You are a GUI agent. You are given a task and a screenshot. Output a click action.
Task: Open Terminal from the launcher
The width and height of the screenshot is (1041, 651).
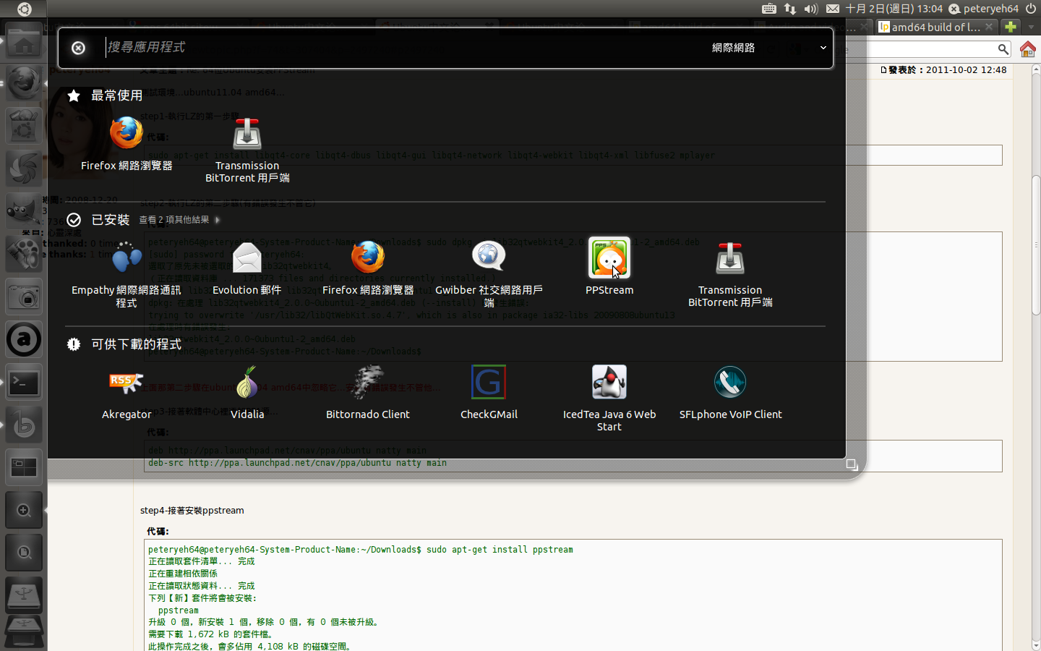pyautogui.click(x=24, y=383)
